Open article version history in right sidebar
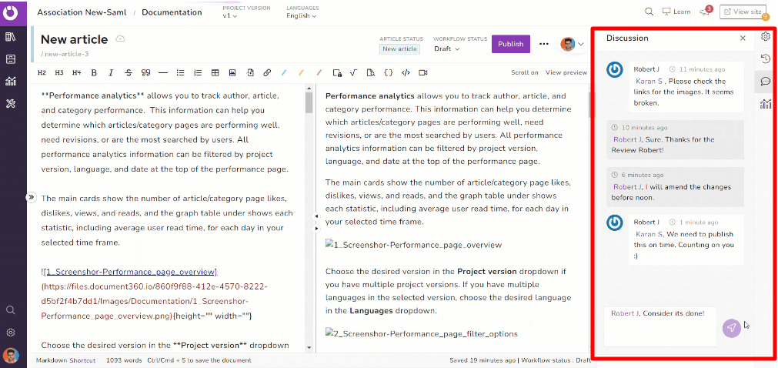This screenshot has width=778, height=368. click(765, 59)
